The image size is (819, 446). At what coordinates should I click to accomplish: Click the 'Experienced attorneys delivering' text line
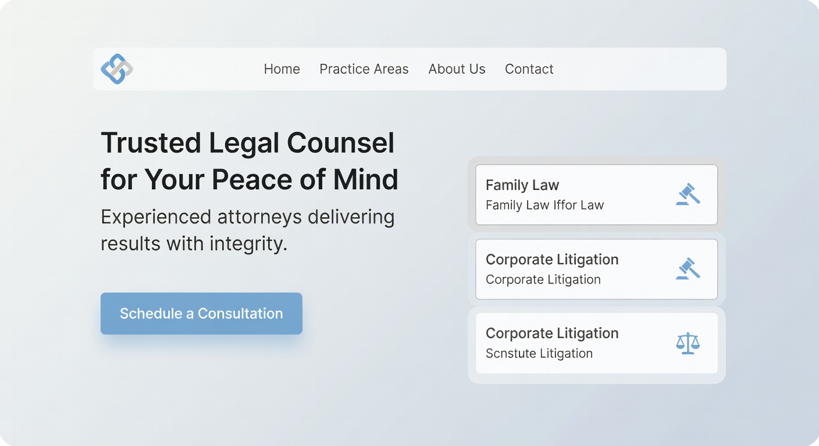coord(248,217)
